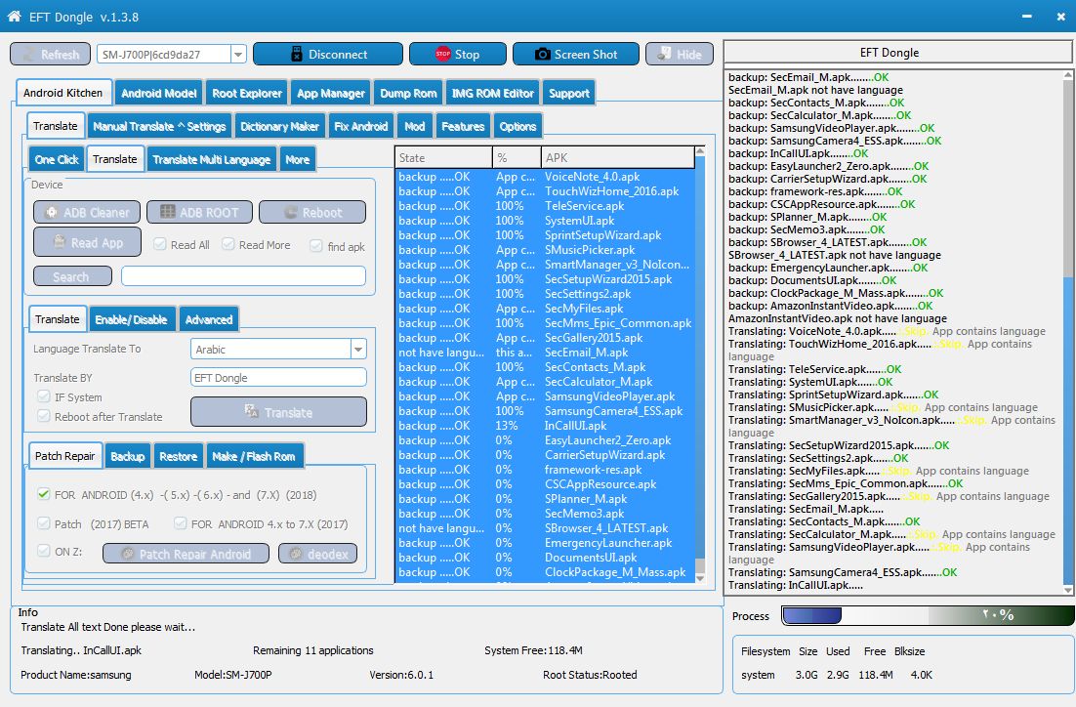Viewport: 1076px width, 707px height.
Task: Click the ADB ROOT grid icon
Action: click(167, 212)
